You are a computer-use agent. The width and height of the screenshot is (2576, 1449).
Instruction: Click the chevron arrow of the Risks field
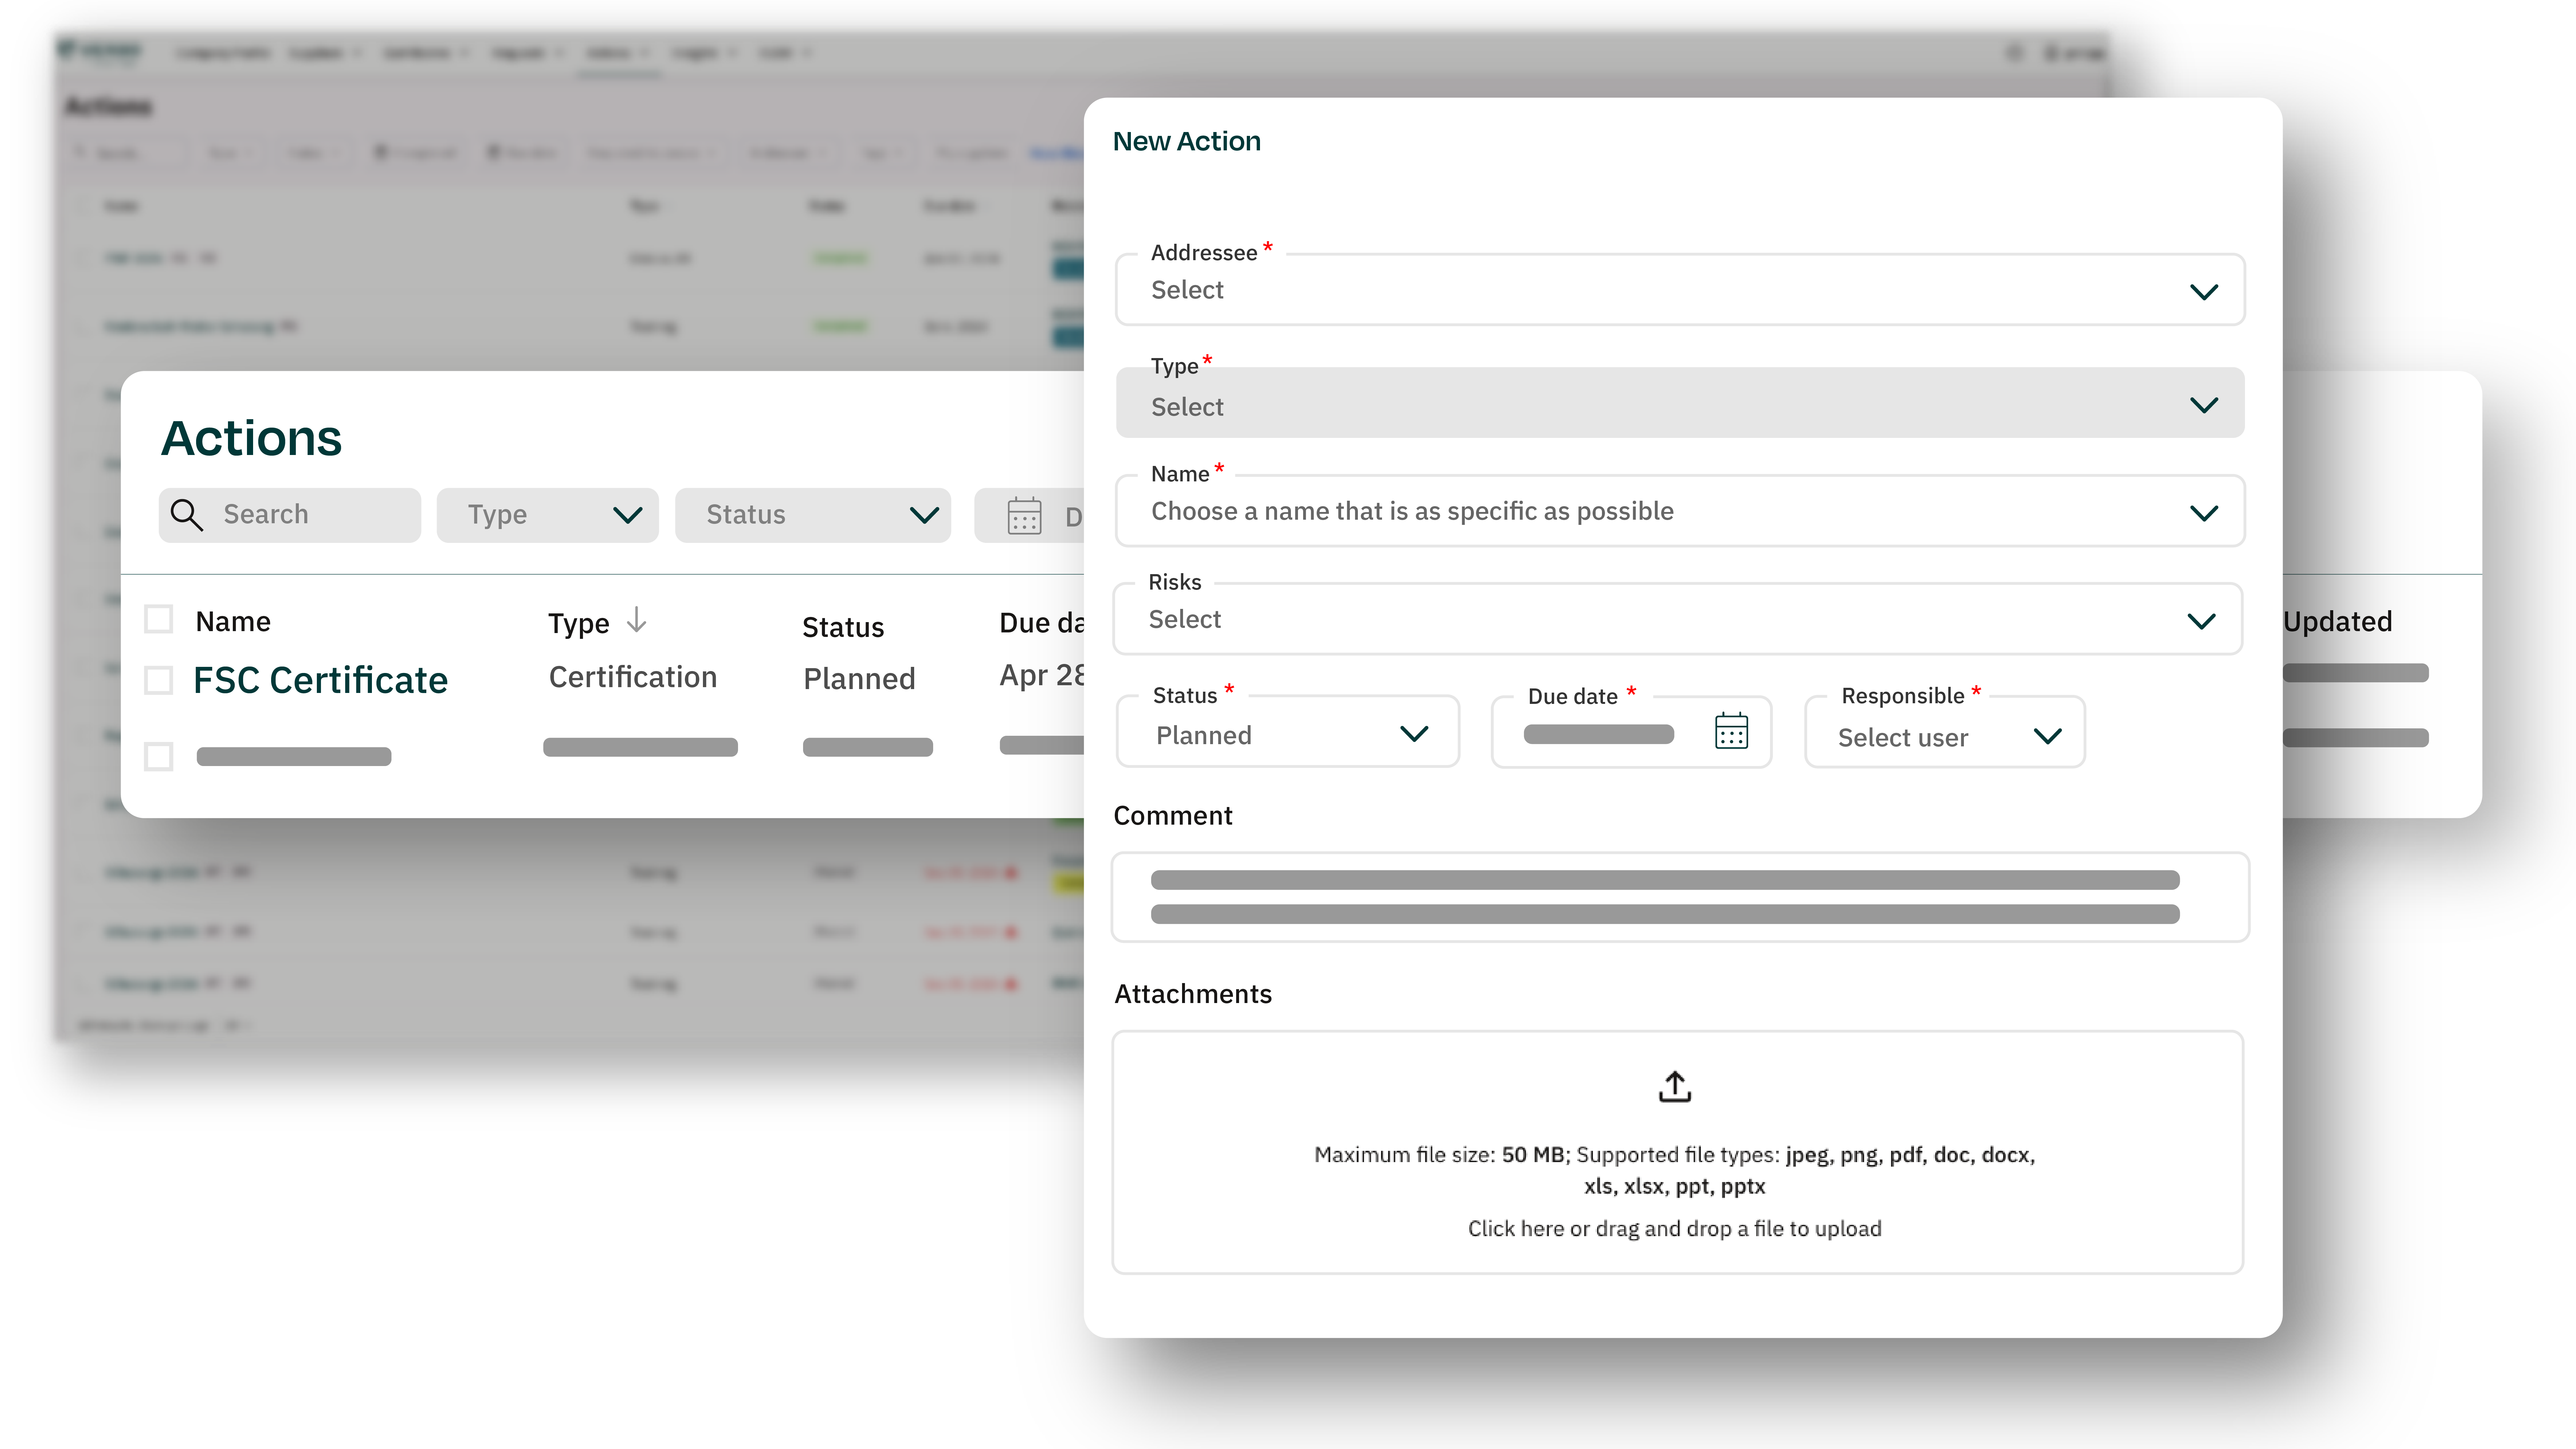click(x=2201, y=621)
